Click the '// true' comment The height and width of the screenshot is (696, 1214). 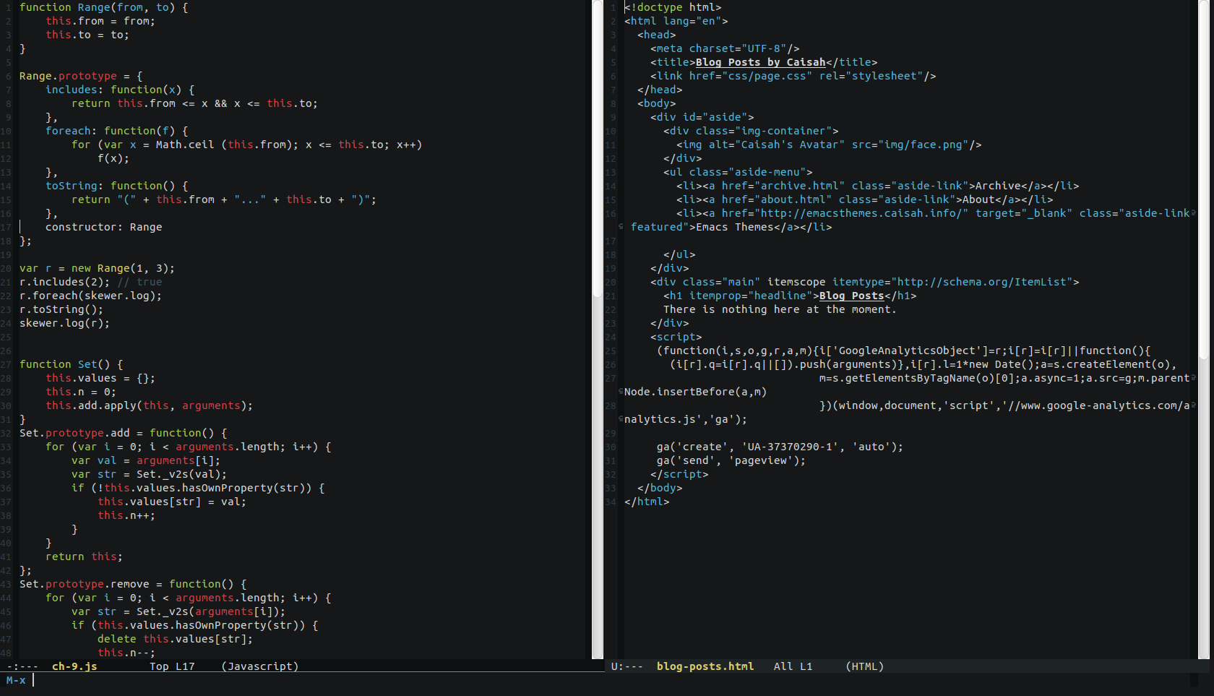pos(139,282)
